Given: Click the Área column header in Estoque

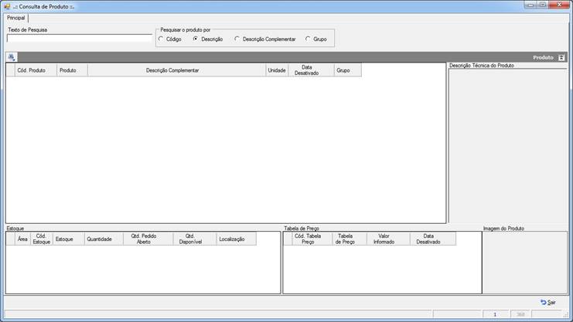Looking at the screenshot, I should pos(22,239).
